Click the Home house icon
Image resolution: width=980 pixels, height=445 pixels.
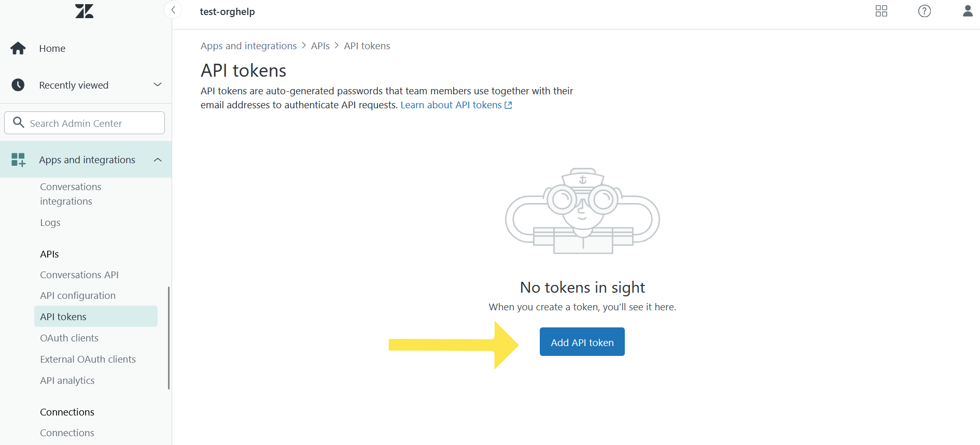[18, 48]
